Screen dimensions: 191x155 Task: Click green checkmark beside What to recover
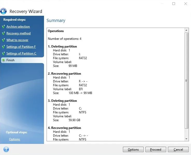3,40
